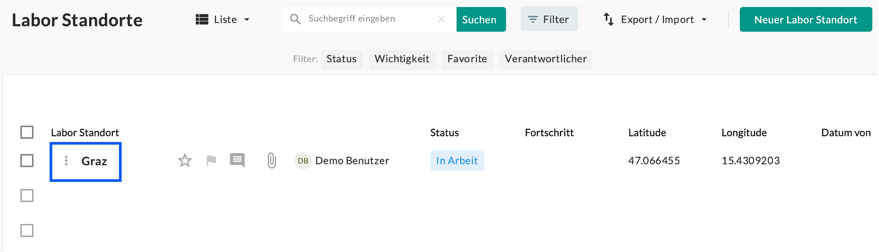Click the In Arbeit status badge

point(457,161)
